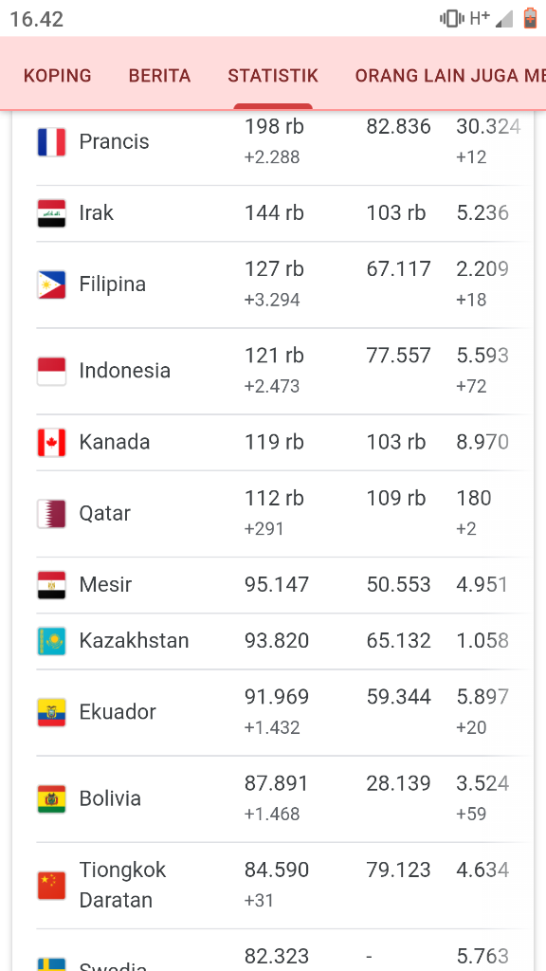The image size is (546, 971).
Task: Tap the Indonesia flag icon
Action: tap(51, 371)
